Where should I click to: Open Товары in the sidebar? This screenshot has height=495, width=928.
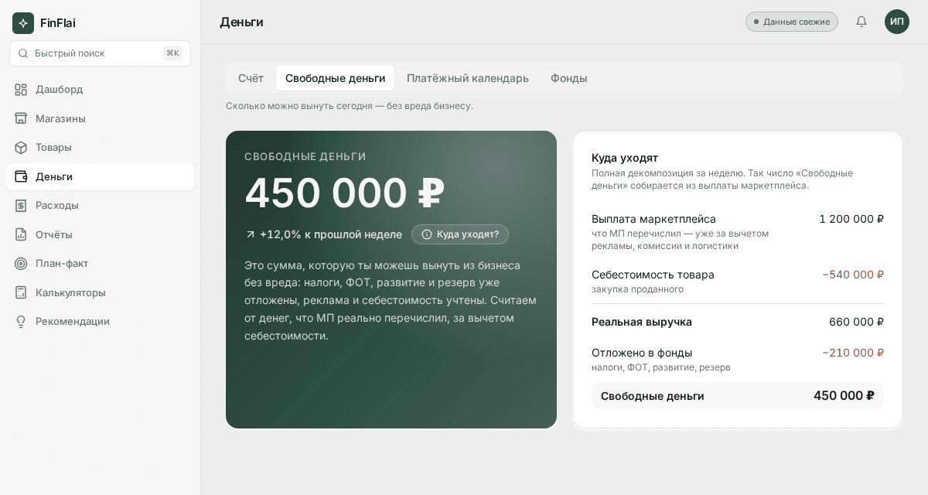point(100,148)
